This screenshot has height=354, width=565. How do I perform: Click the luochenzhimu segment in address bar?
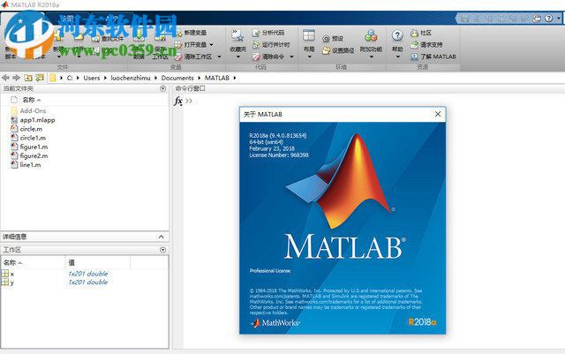[x=131, y=78]
